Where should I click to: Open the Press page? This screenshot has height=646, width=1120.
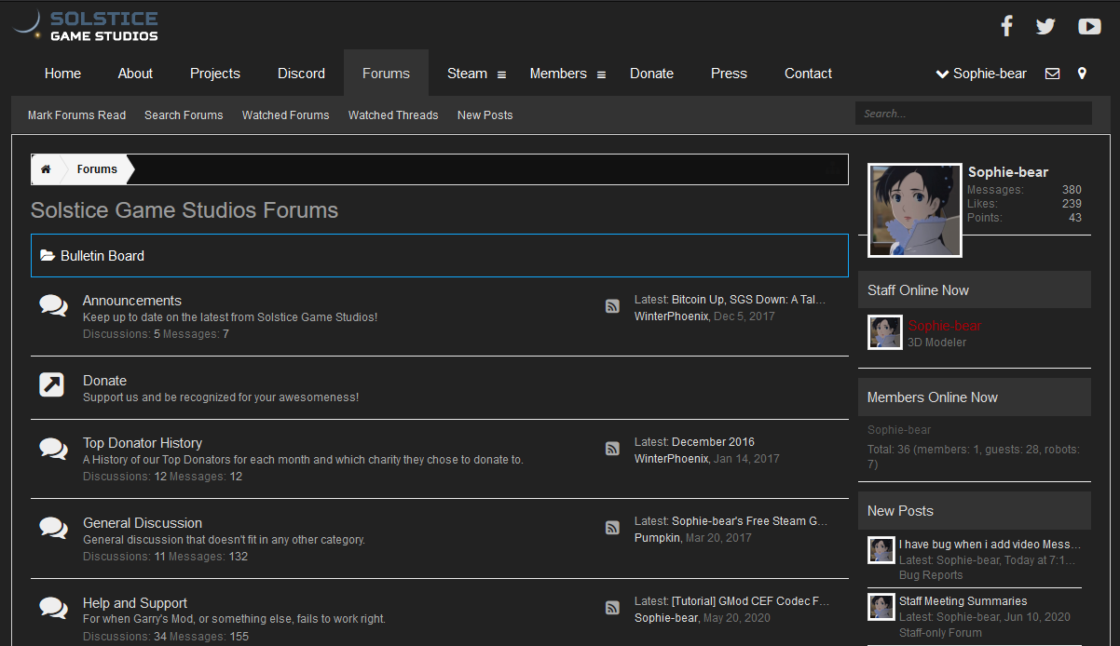pyautogui.click(x=729, y=74)
